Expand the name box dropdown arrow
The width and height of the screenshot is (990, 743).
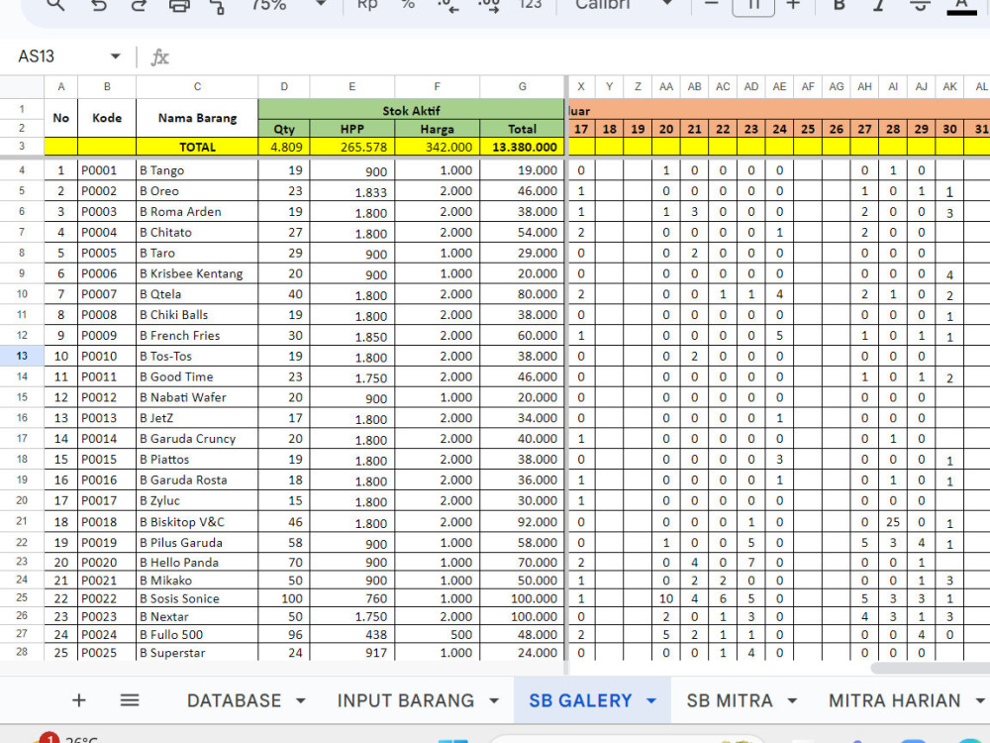(115, 56)
